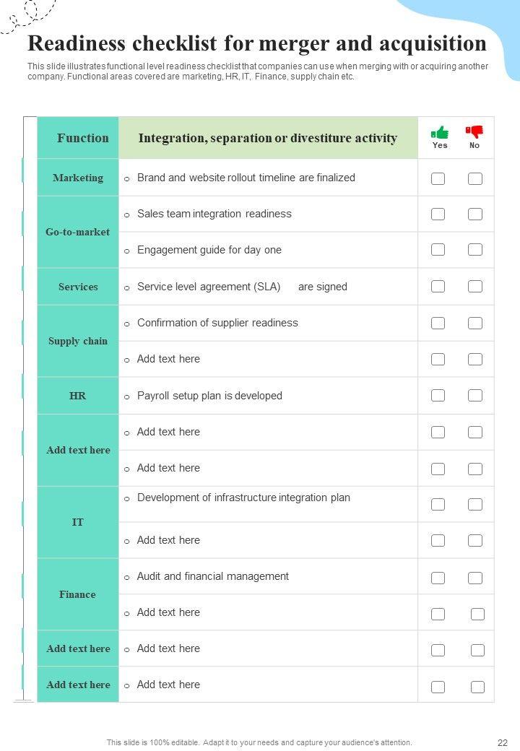Click the page number 22
The width and height of the screenshot is (520, 751).
[503, 742]
